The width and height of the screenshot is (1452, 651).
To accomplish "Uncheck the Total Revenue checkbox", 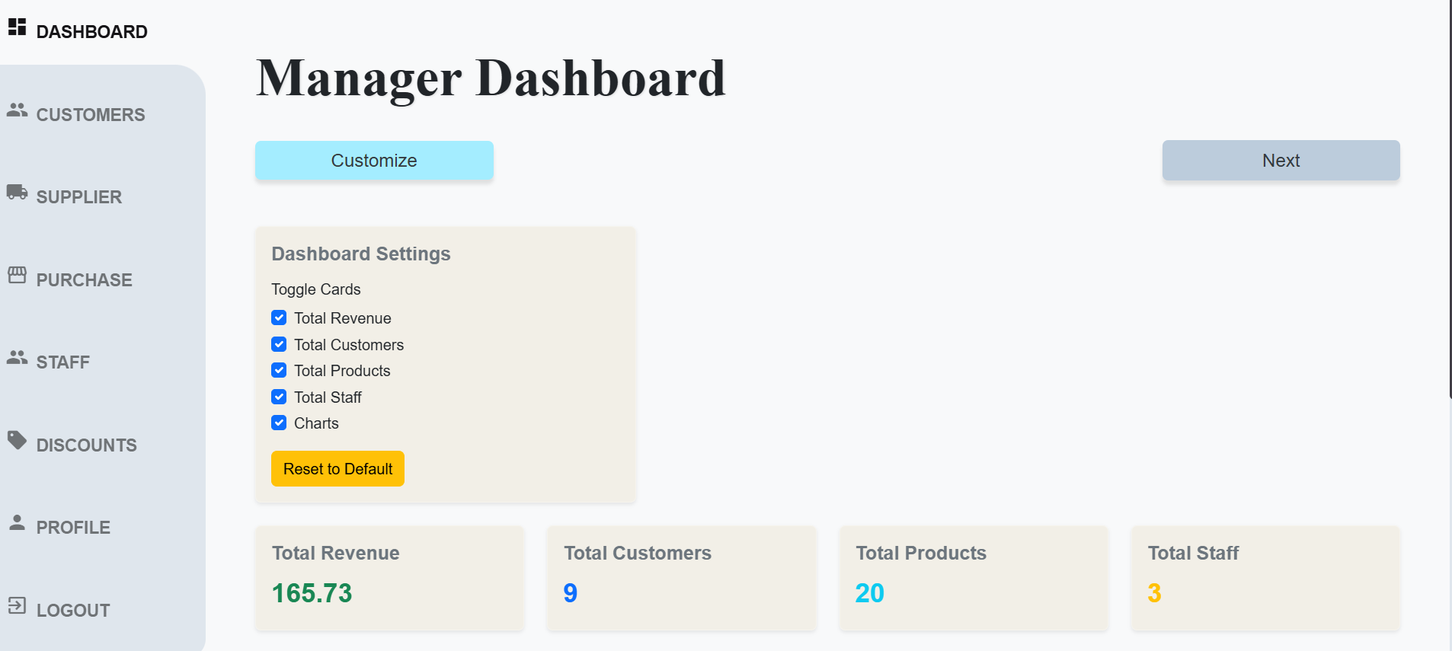I will pos(279,318).
